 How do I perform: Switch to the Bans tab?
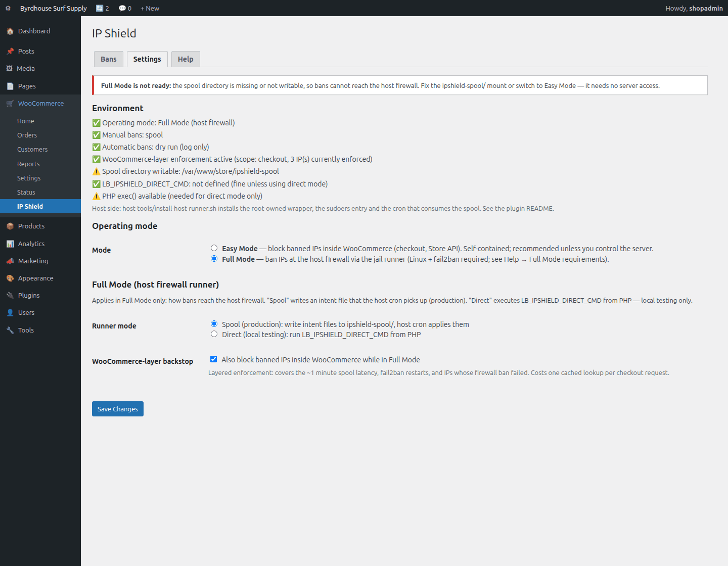tap(109, 59)
